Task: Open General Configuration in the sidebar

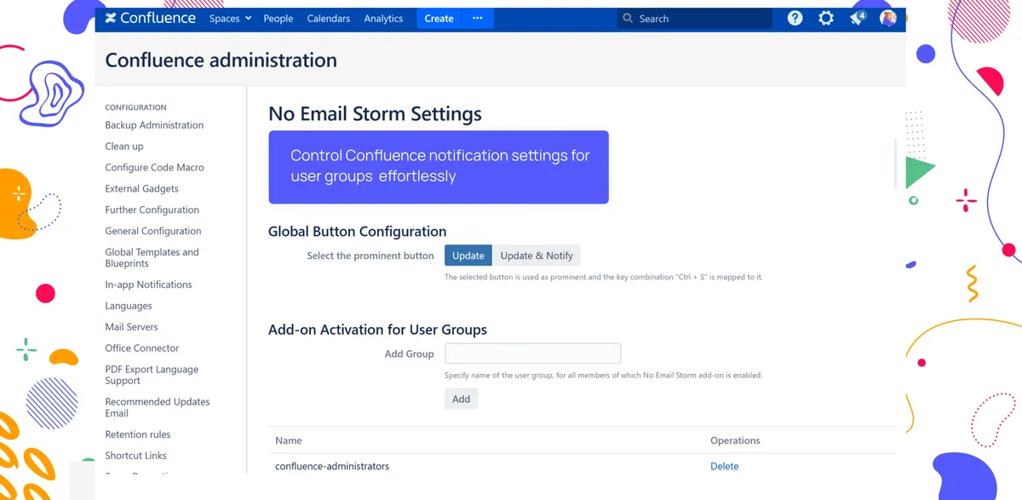Action: click(x=153, y=231)
